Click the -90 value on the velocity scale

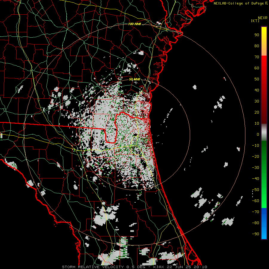pyautogui.click(x=256, y=234)
